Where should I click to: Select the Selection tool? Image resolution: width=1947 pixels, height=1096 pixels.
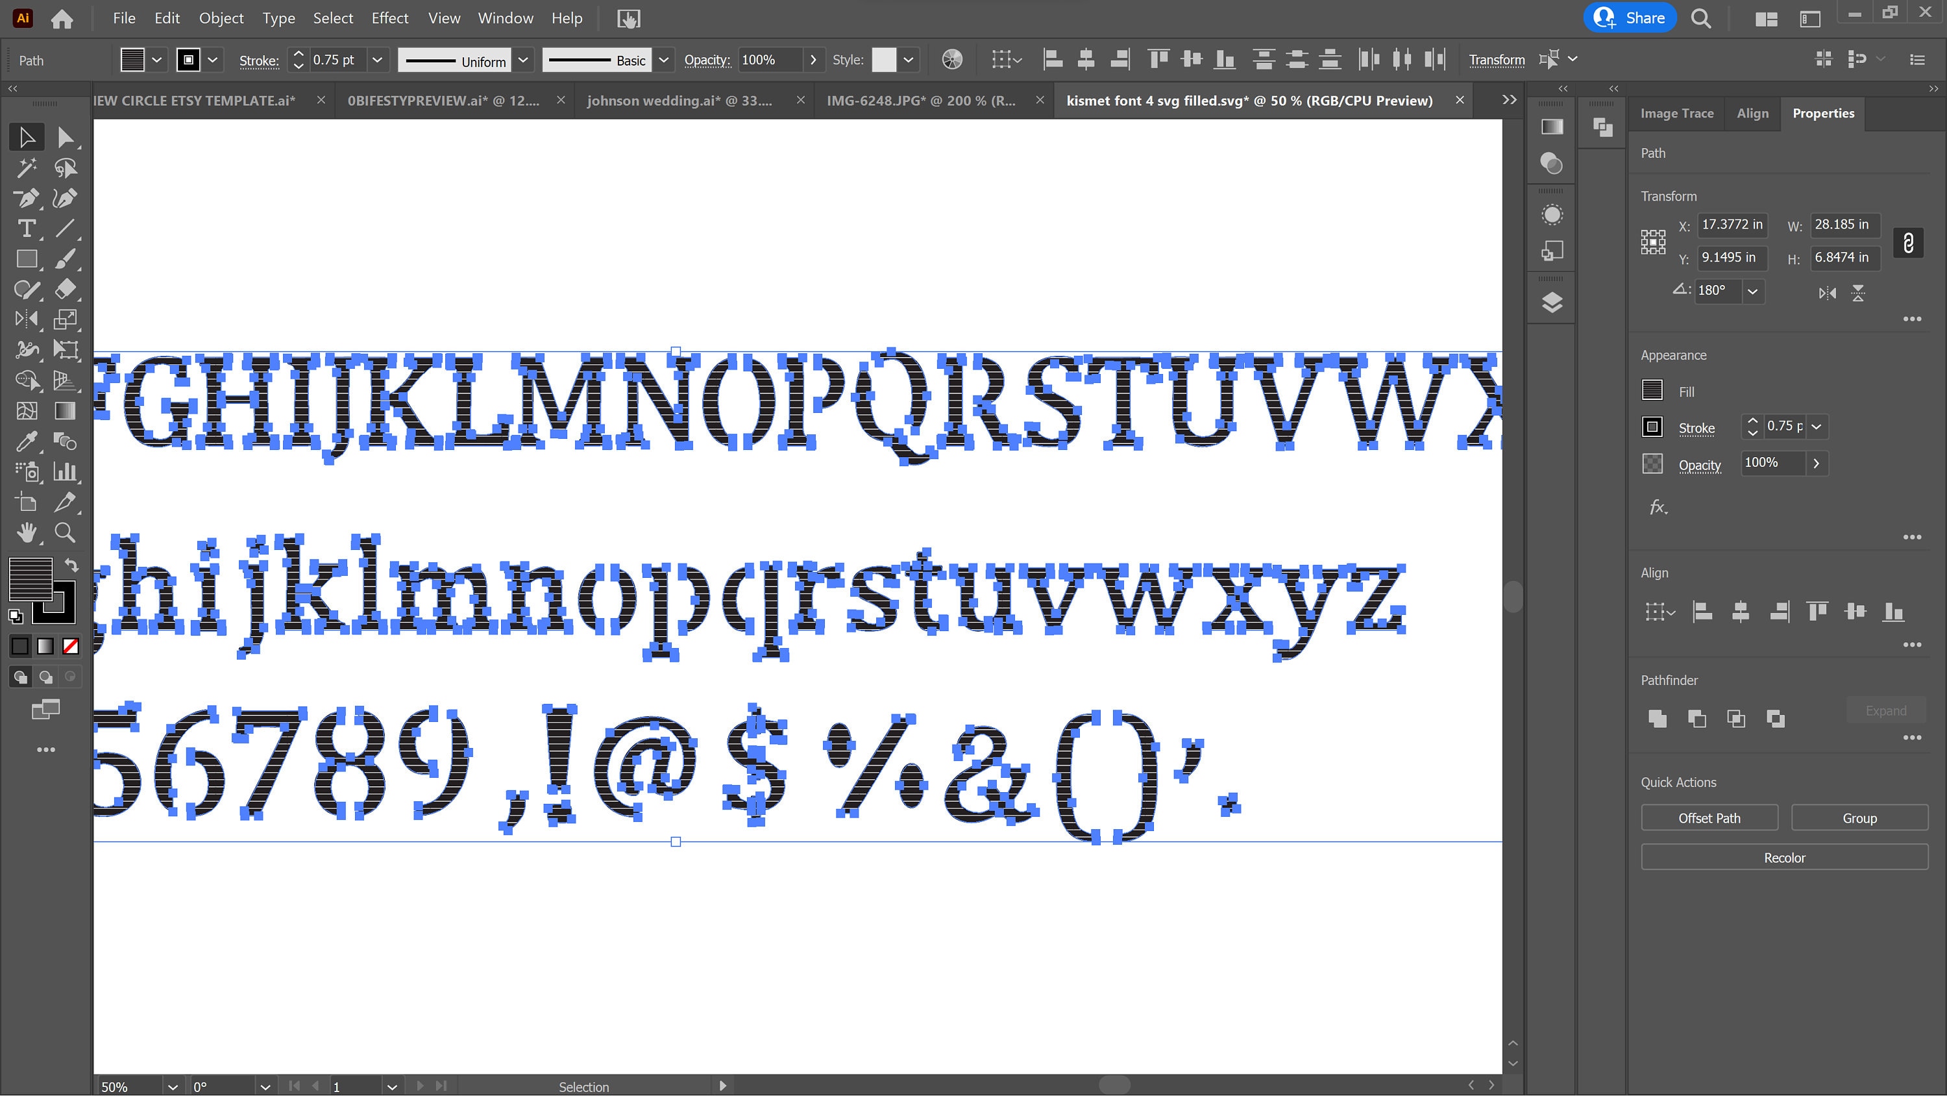[27, 136]
